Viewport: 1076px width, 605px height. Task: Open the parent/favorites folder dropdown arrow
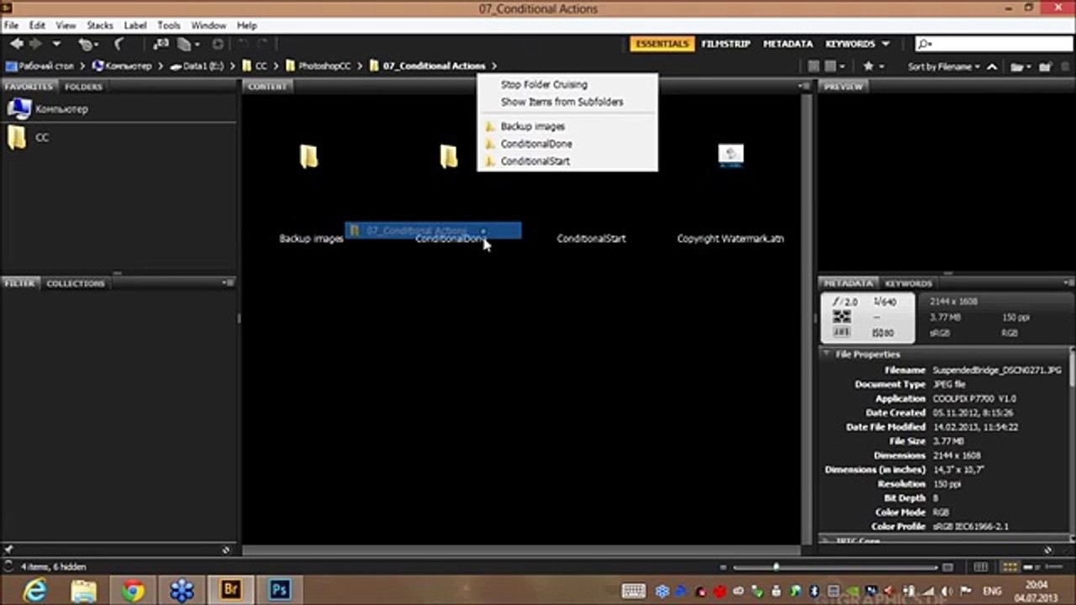(56, 44)
